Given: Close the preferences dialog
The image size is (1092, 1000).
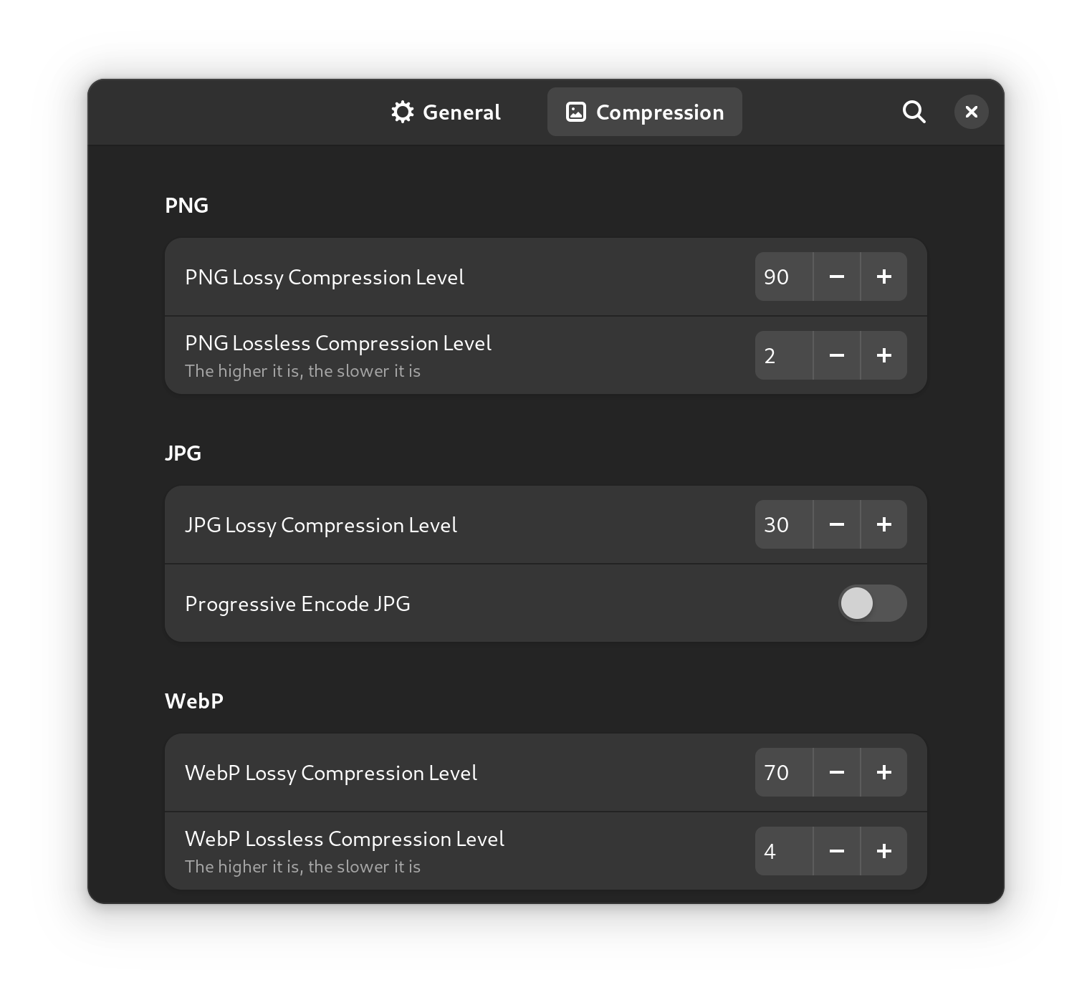Looking at the screenshot, I should pos(971,112).
